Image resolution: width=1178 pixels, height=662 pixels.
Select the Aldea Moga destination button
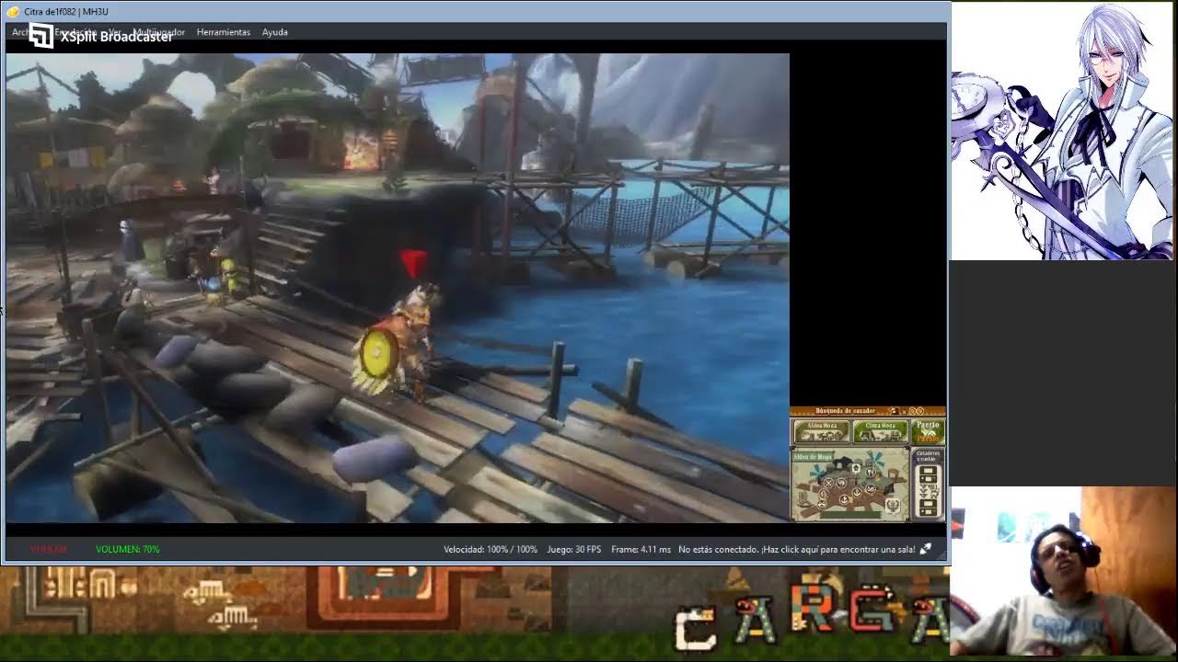point(822,431)
